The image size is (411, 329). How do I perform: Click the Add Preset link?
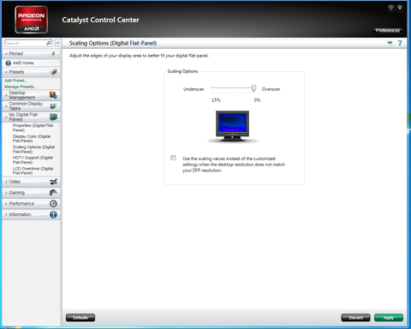click(15, 81)
